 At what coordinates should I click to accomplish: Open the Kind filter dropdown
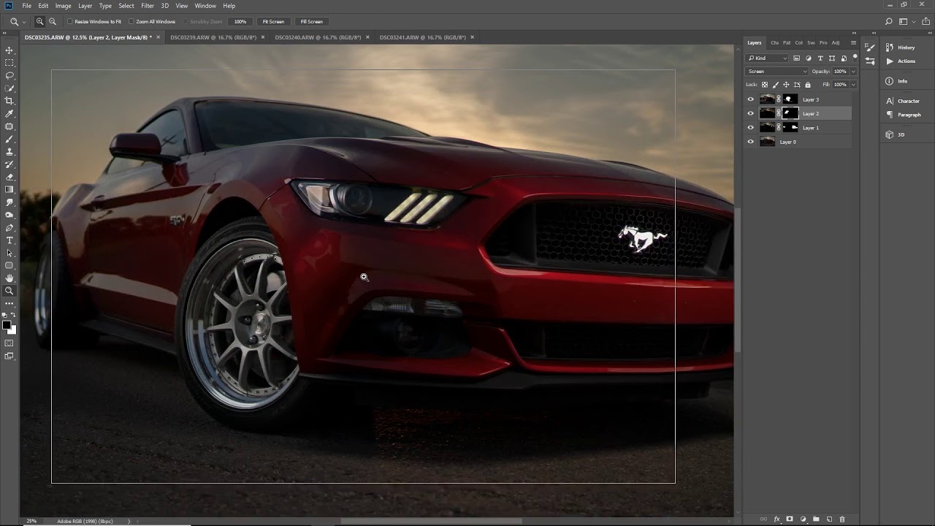767,58
